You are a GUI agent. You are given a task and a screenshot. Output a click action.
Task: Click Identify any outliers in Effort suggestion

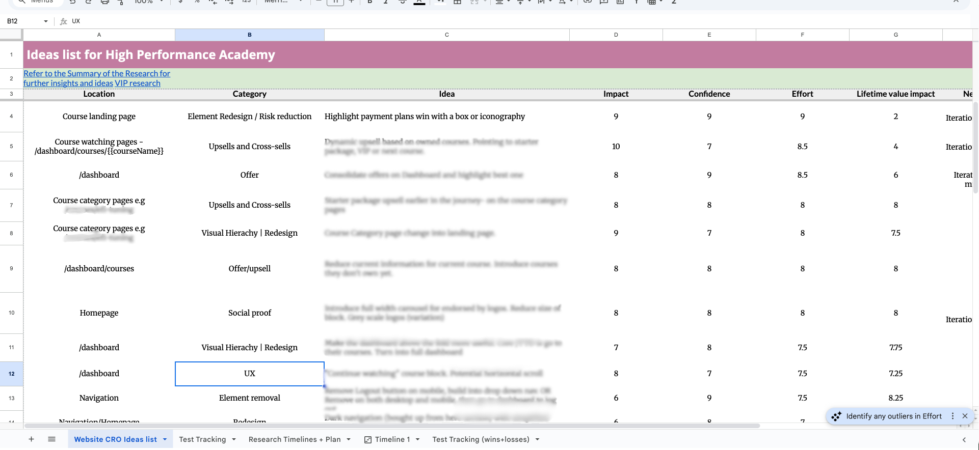pyautogui.click(x=894, y=416)
